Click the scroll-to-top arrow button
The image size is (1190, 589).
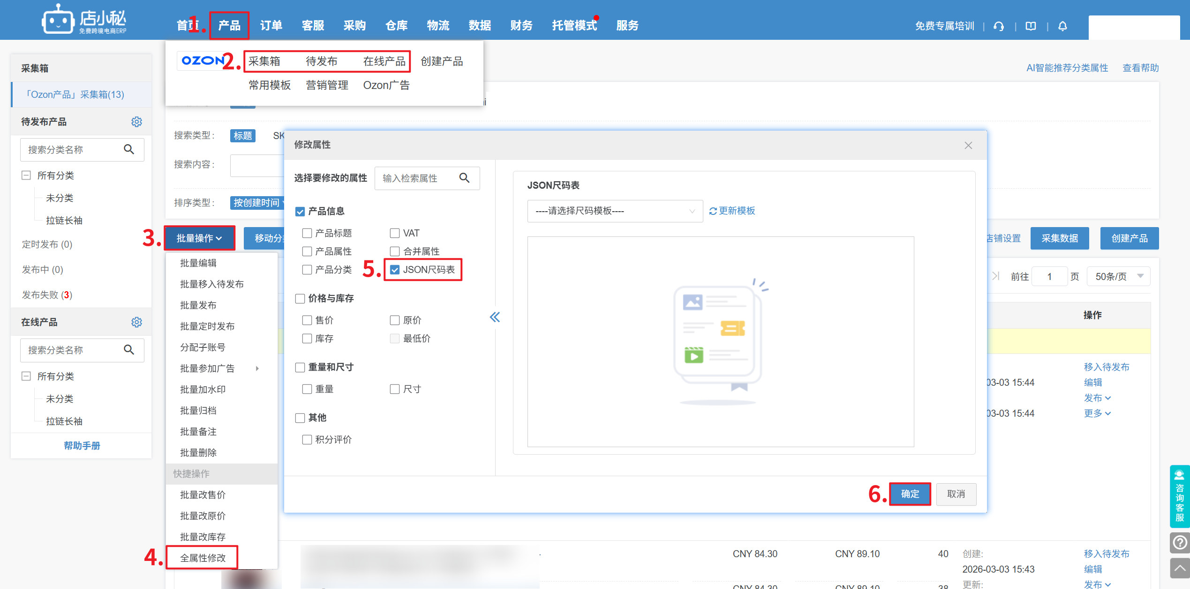[1180, 568]
